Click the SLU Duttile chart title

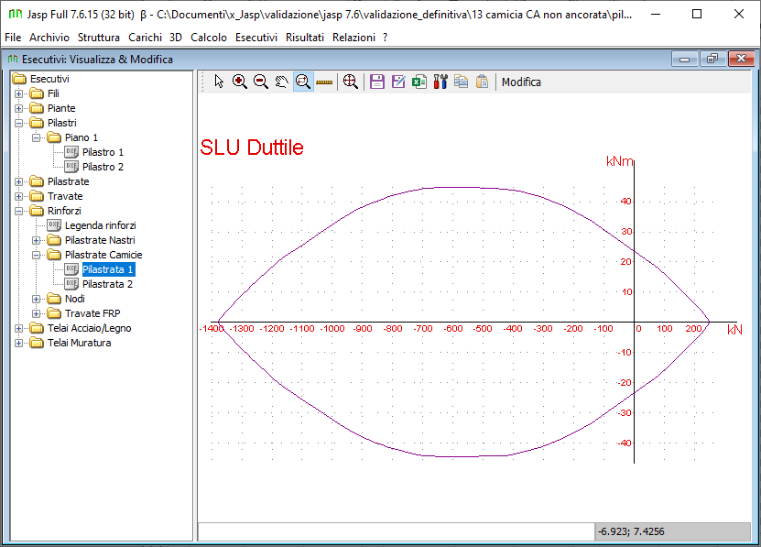point(252,148)
